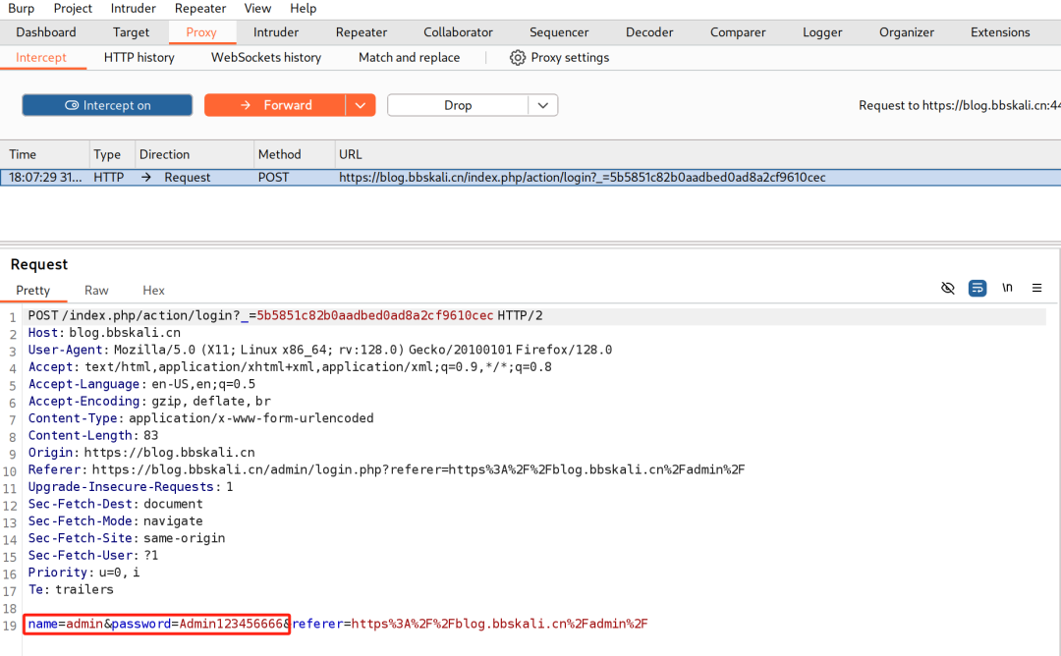The image size is (1061, 656).
Task: Open the Sequencer tab
Action: coord(559,31)
